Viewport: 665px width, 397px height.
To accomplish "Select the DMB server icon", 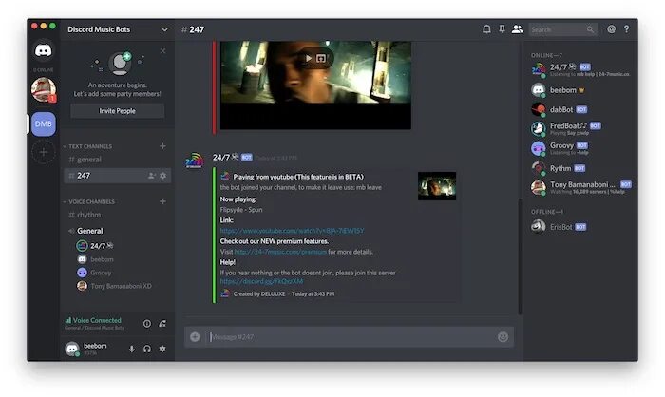I will click(x=44, y=123).
